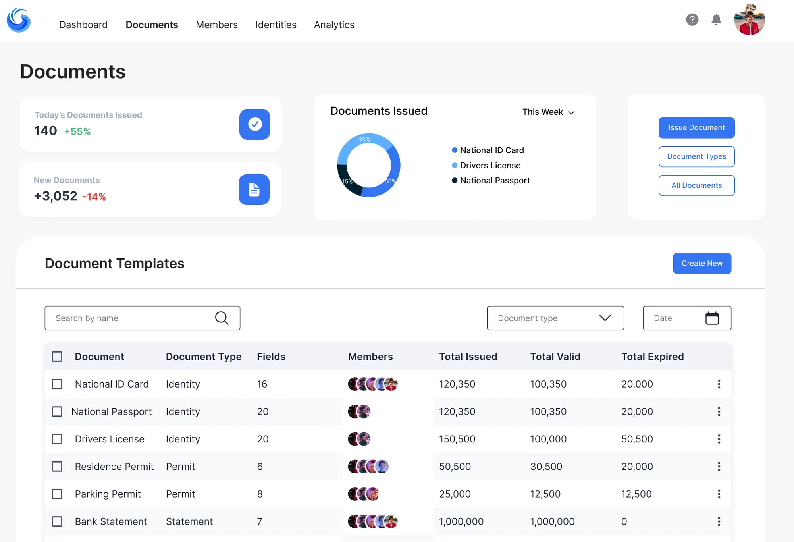Click the blue bird app logo
The width and height of the screenshot is (794, 542).
tap(19, 20)
